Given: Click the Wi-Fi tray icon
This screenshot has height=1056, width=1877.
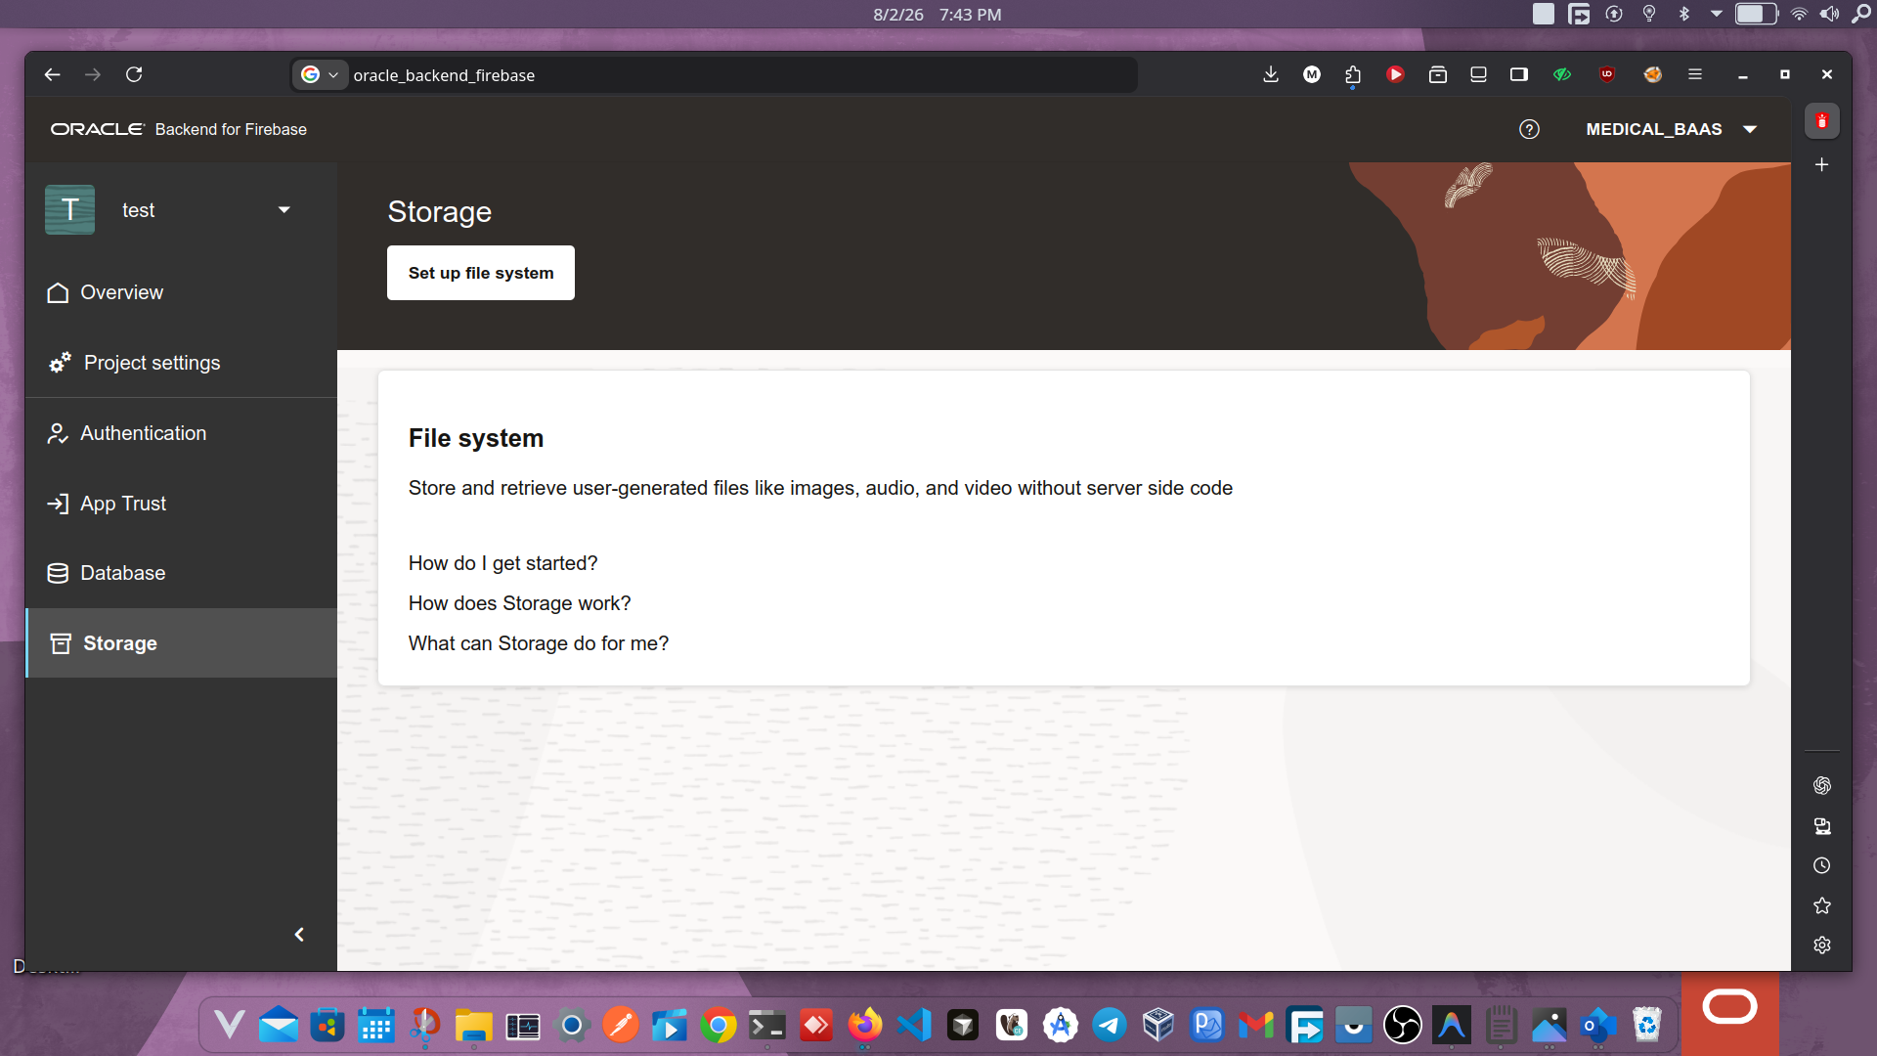Looking at the screenshot, I should click(1799, 14).
